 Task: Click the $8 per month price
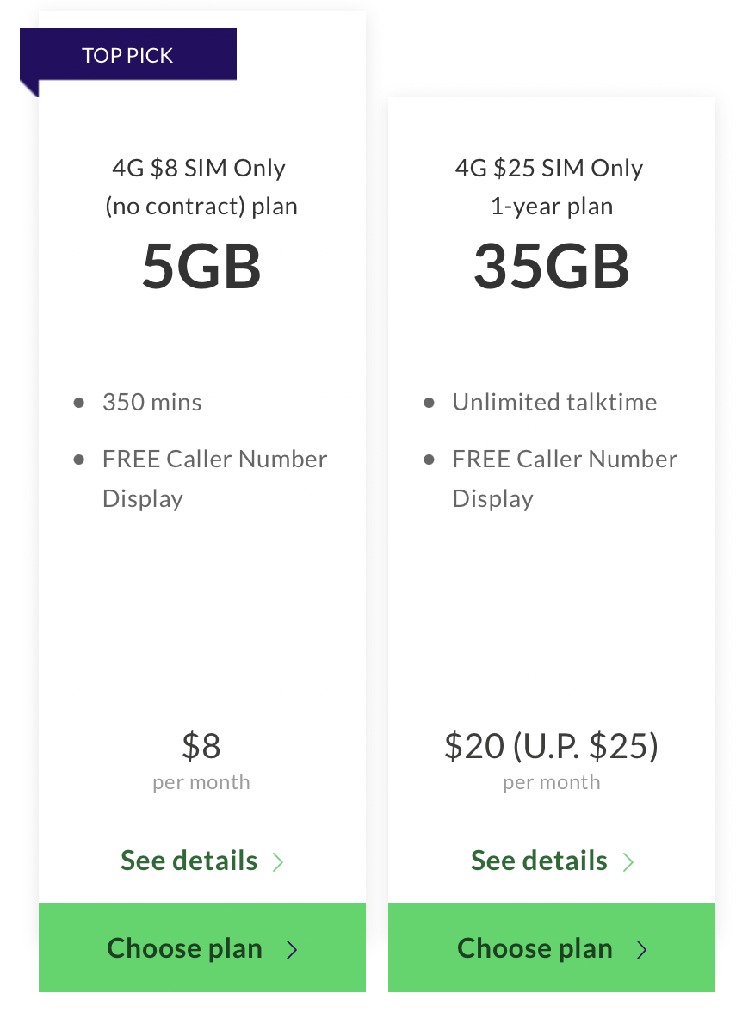coord(201,760)
